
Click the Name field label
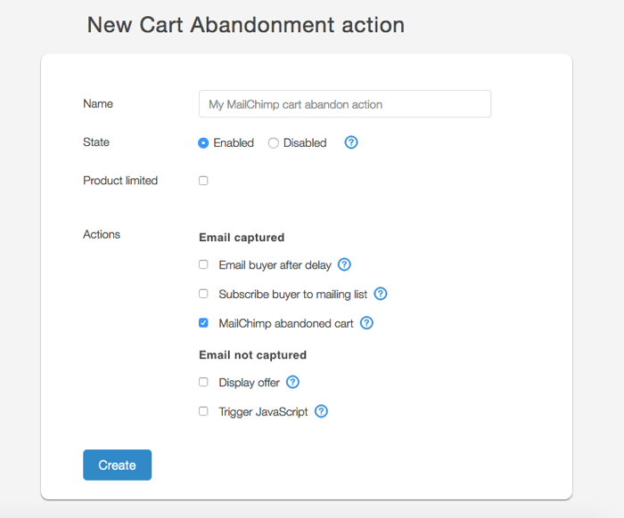click(x=98, y=103)
